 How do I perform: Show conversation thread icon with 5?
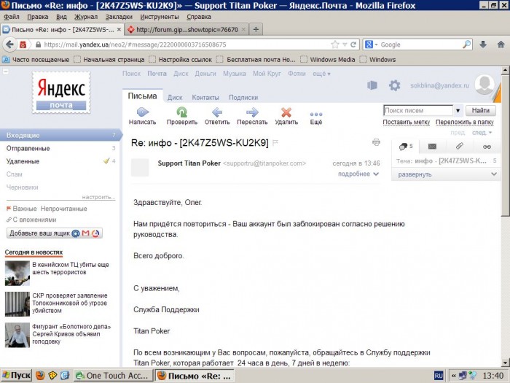click(406, 147)
